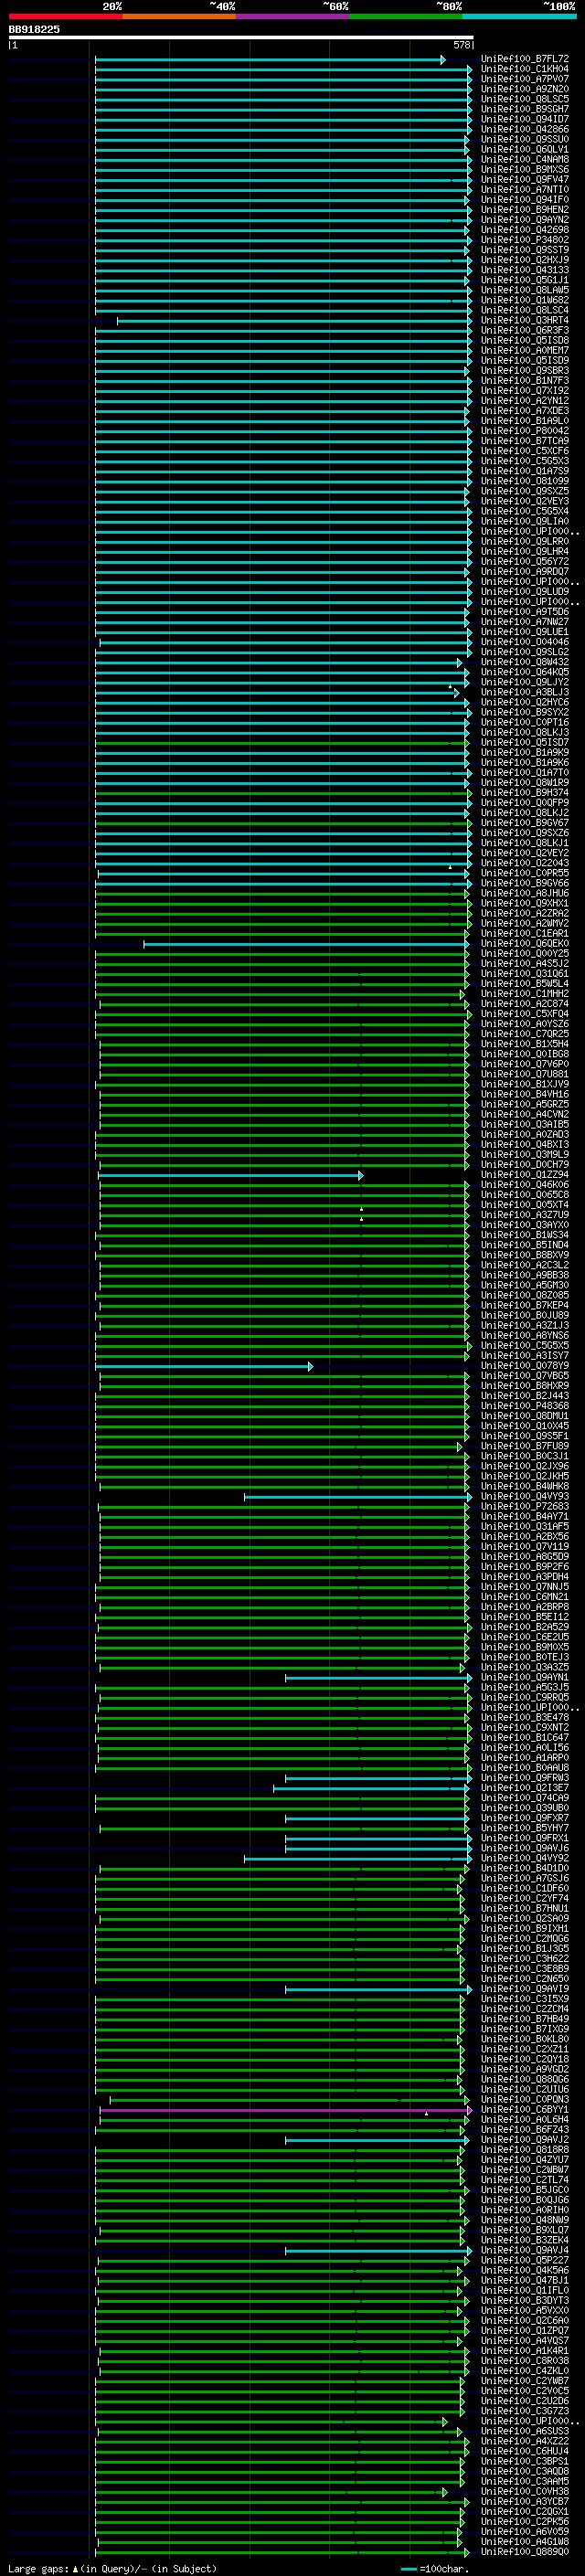Open hit UniRef100_B9SGH7
585x2576 pixels.
pos(525,109)
